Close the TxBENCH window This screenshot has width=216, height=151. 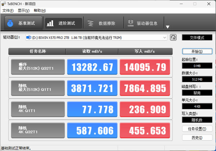pyautogui.click(x=209, y=4)
